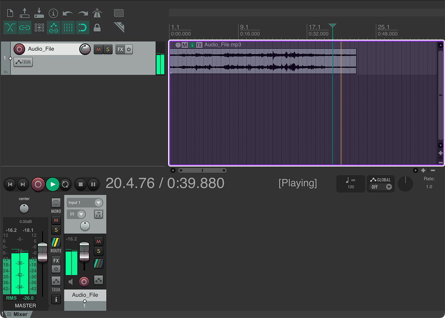Click the tempo 120 BPM field
Viewport: 445px width, 318px height.
pyautogui.click(x=351, y=184)
